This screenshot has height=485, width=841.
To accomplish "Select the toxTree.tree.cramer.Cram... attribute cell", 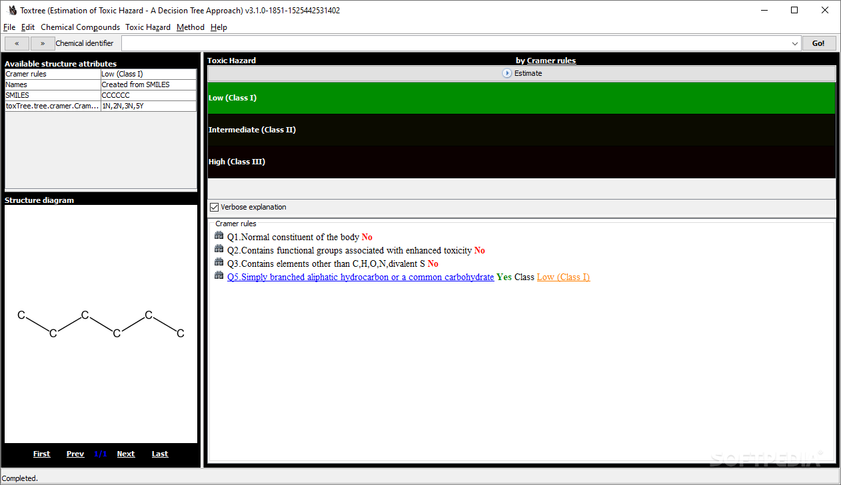I will (53, 106).
